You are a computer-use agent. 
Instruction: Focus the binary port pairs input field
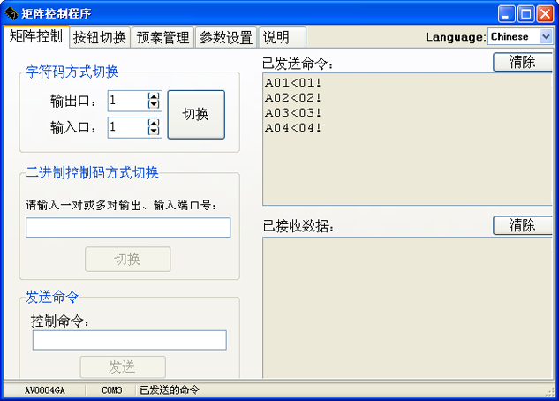click(x=128, y=228)
